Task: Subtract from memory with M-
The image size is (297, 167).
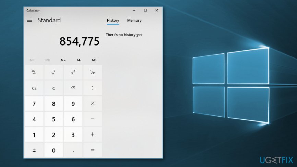Action: [x=79, y=60]
